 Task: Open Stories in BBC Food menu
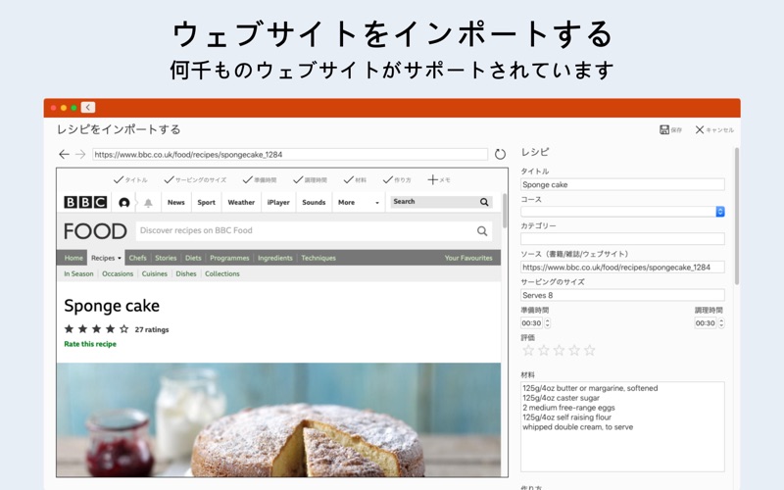[x=166, y=258]
